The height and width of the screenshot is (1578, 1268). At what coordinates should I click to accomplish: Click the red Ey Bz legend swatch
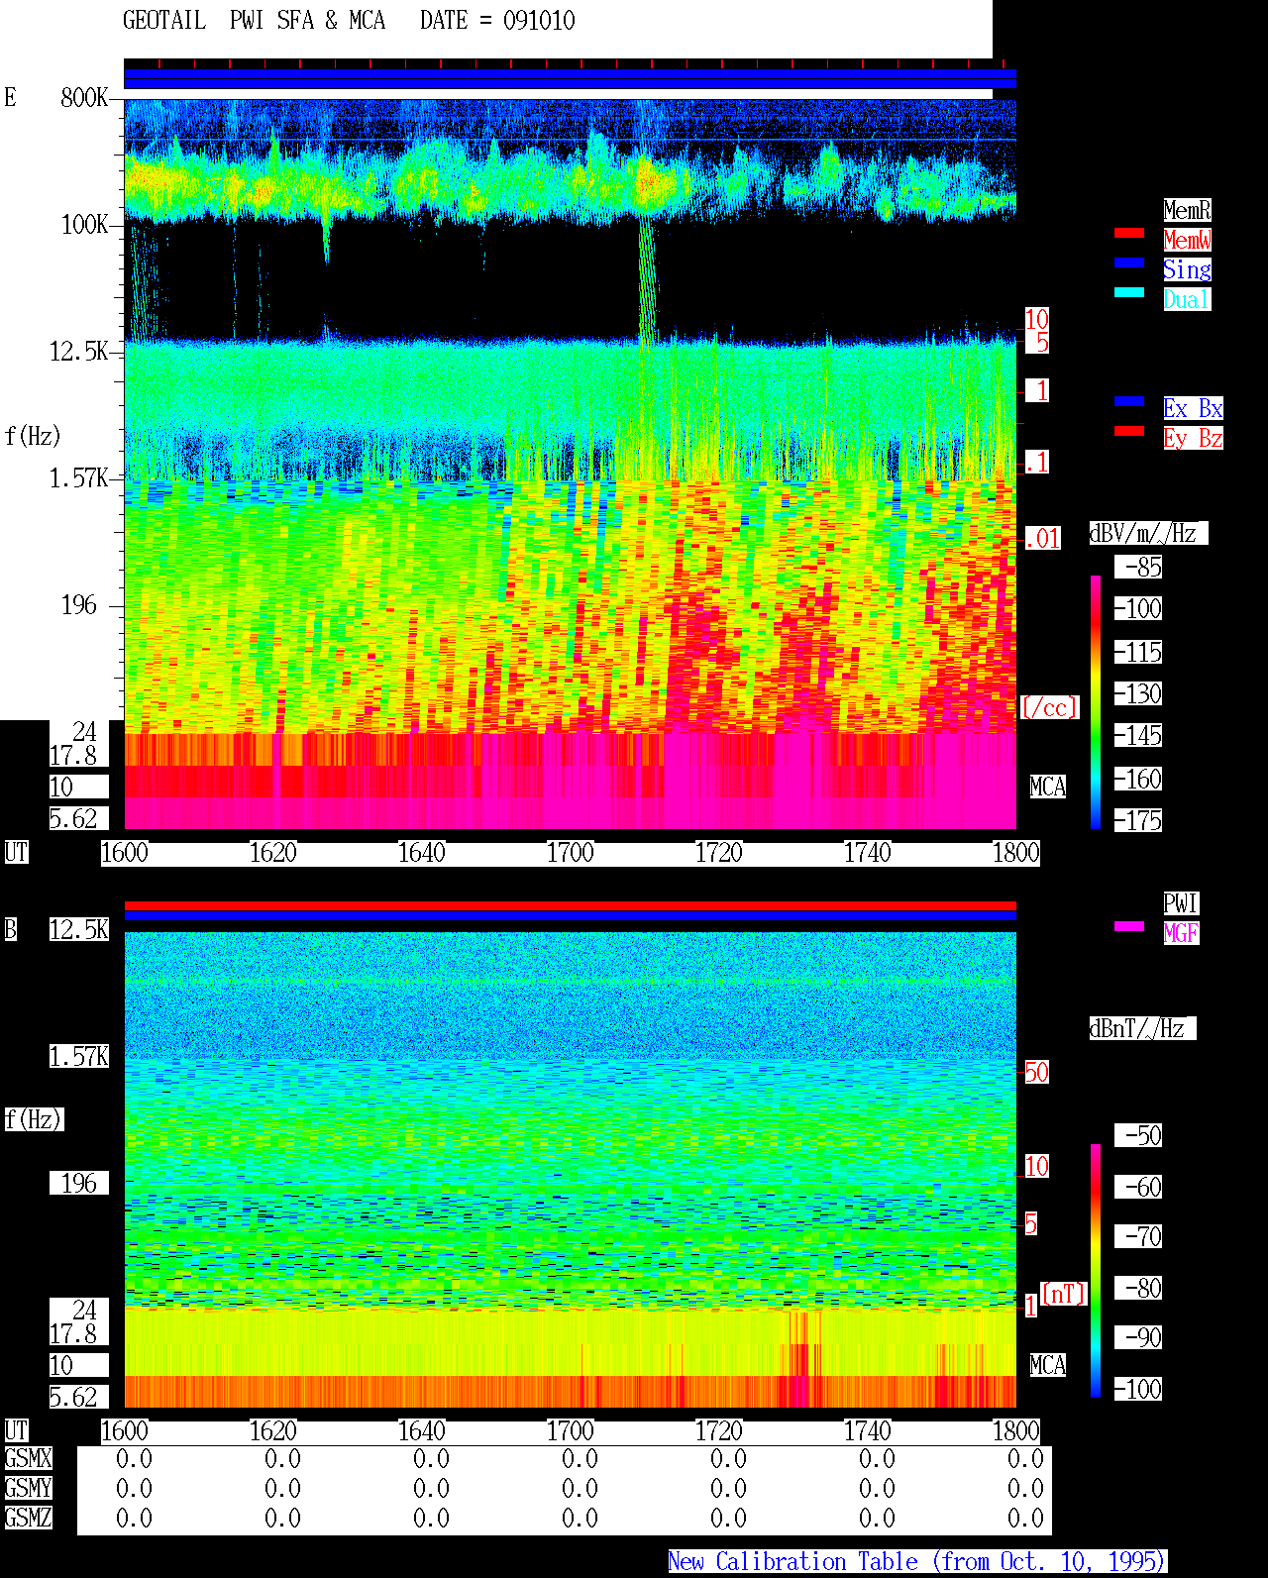1129,431
